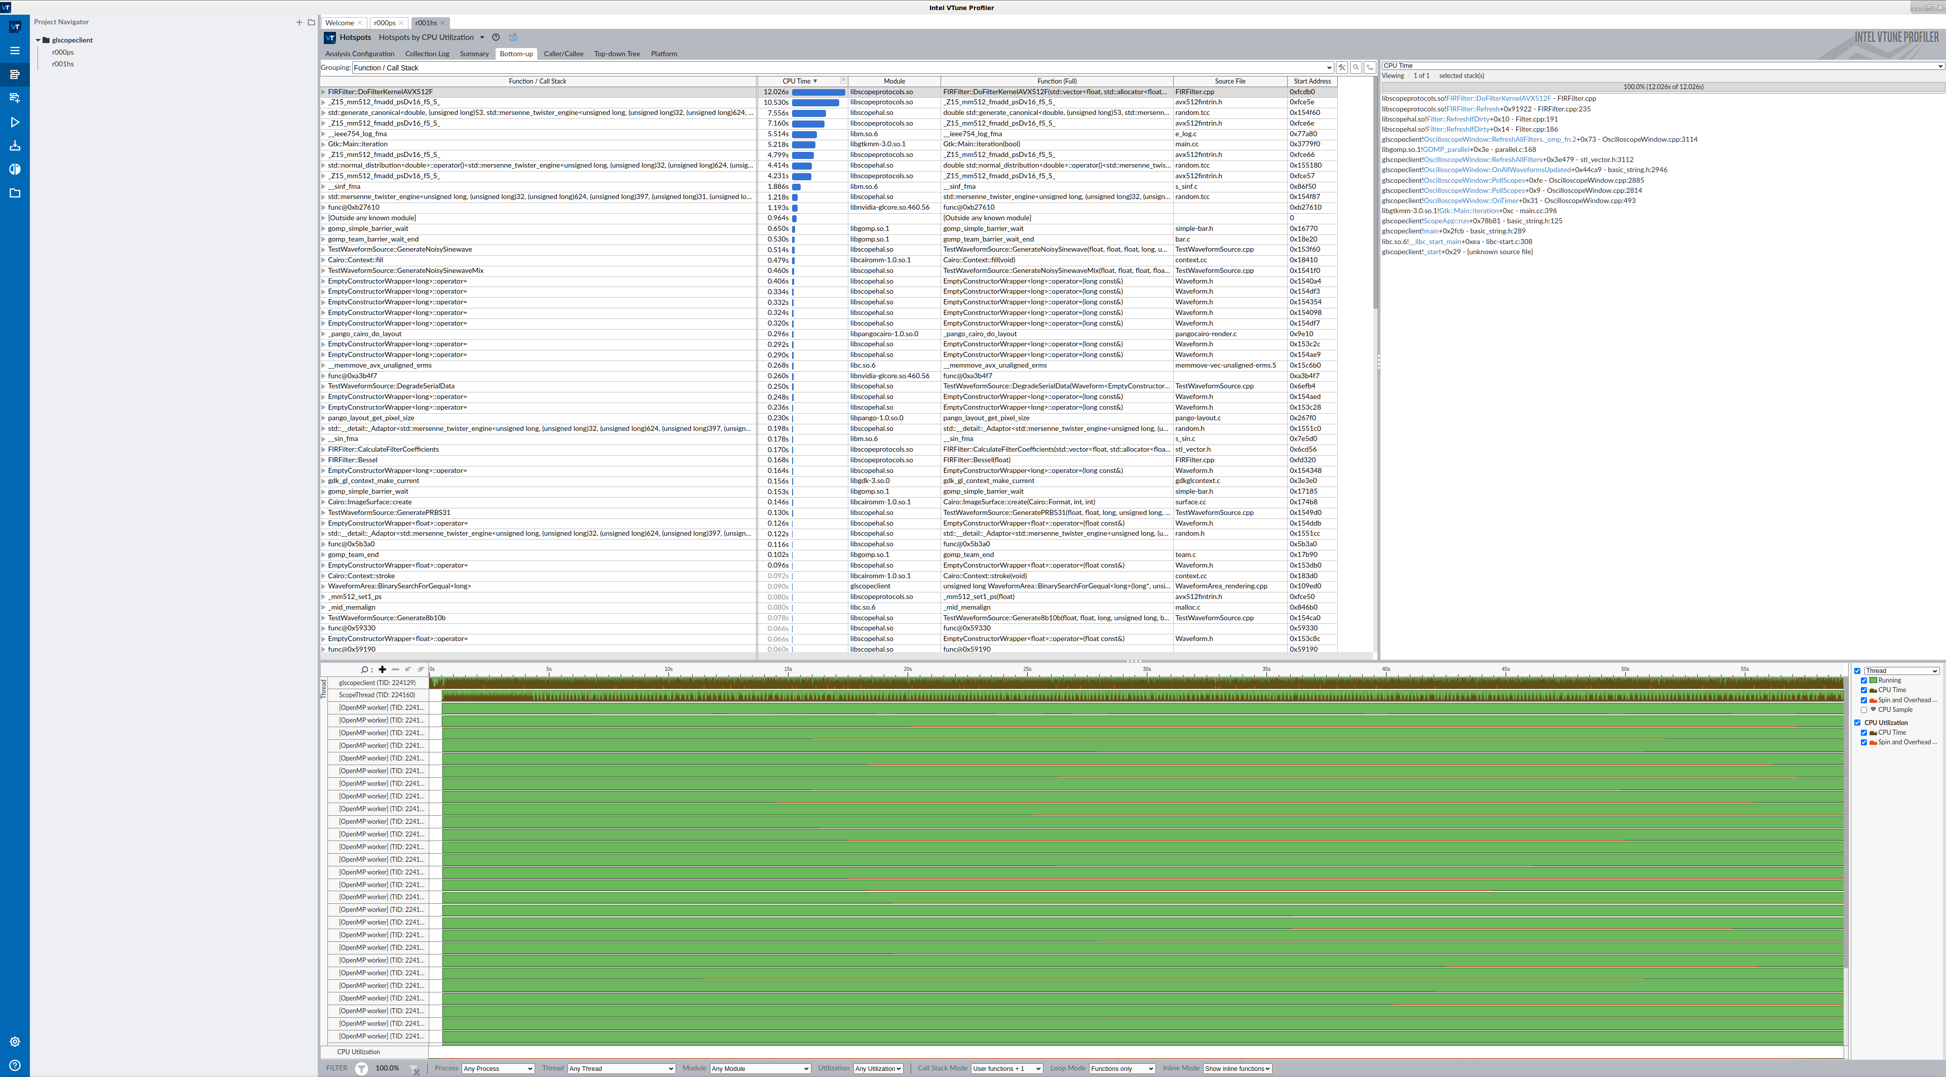Click the VTune logo at top of sidebar
Viewport: 1946px width, 1077px height.
tap(14, 27)
